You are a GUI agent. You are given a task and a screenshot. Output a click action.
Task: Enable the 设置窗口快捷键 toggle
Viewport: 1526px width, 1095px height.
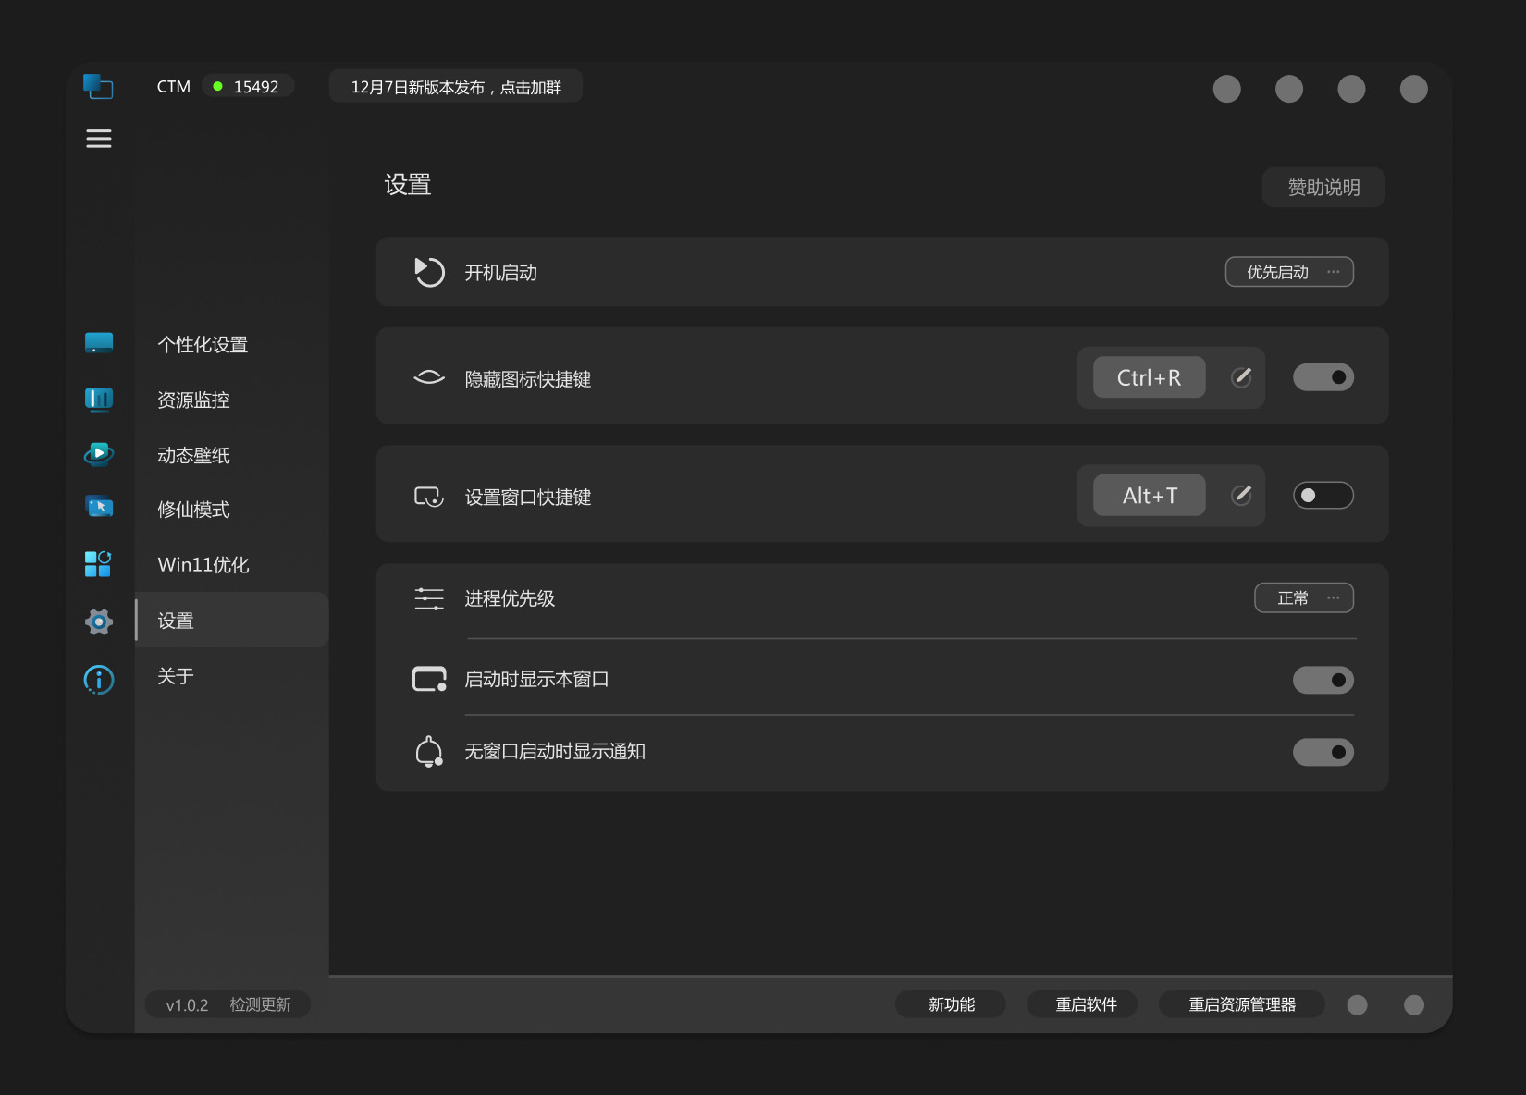[x=1323, y=496]
